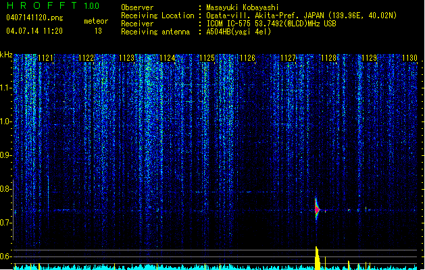The height and width of the screenshot is (270, 425).
Task: Click the date stamp 04.07.14 11:20
Action: point(34,31)
